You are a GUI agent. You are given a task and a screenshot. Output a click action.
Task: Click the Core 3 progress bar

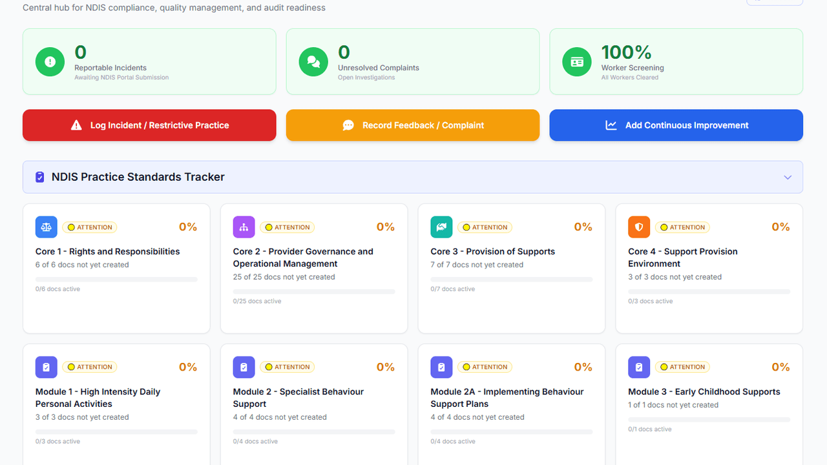coord(512,280)
